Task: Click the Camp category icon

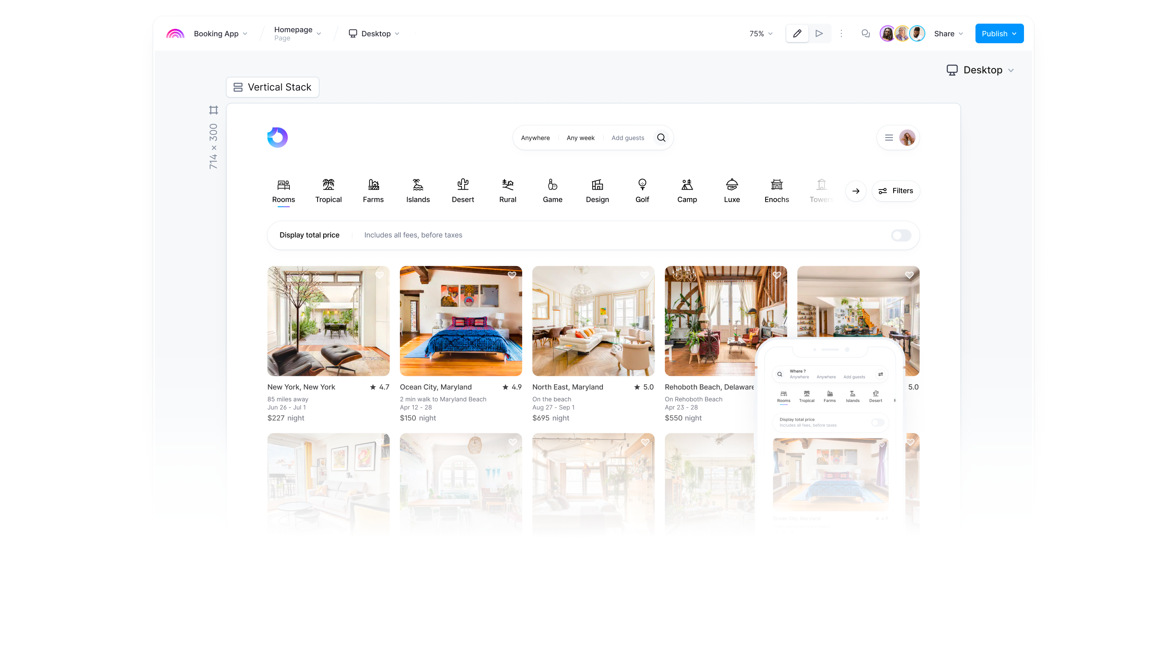Action: pos(687,185)
